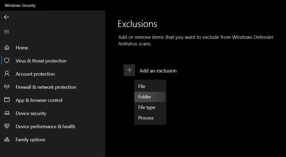Go to Home in the sidebar
This screenshot has height=157, width=286.
[22, 48]
